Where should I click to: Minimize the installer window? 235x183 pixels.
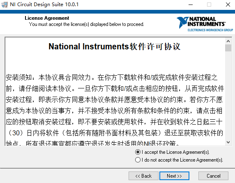point(191,5)
